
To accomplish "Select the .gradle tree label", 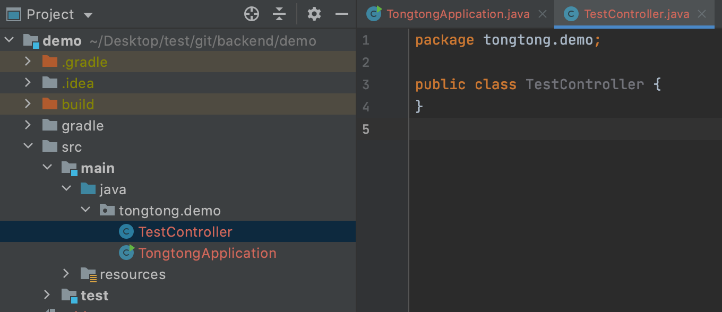I will [x=84, y=62].
